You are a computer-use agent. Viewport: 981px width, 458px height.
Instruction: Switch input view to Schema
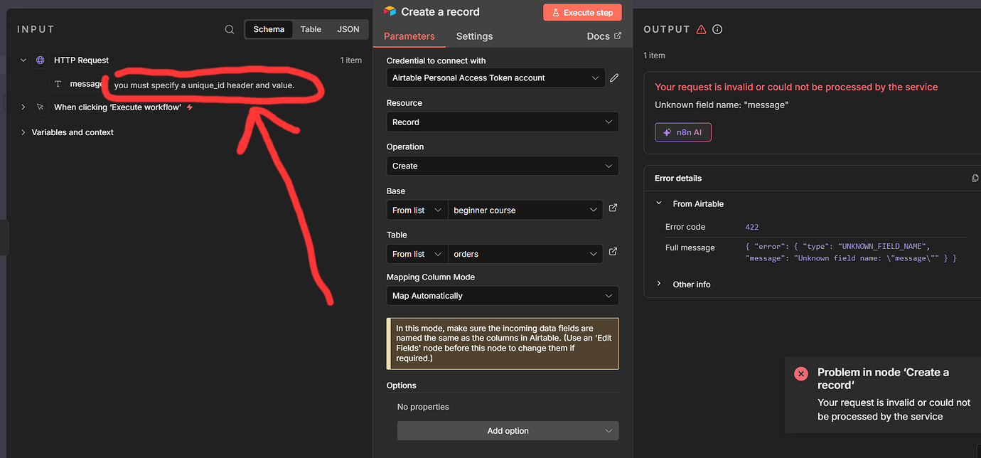(269, 29)
